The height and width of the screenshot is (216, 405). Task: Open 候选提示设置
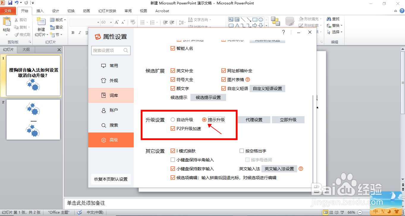click(208, 97)
